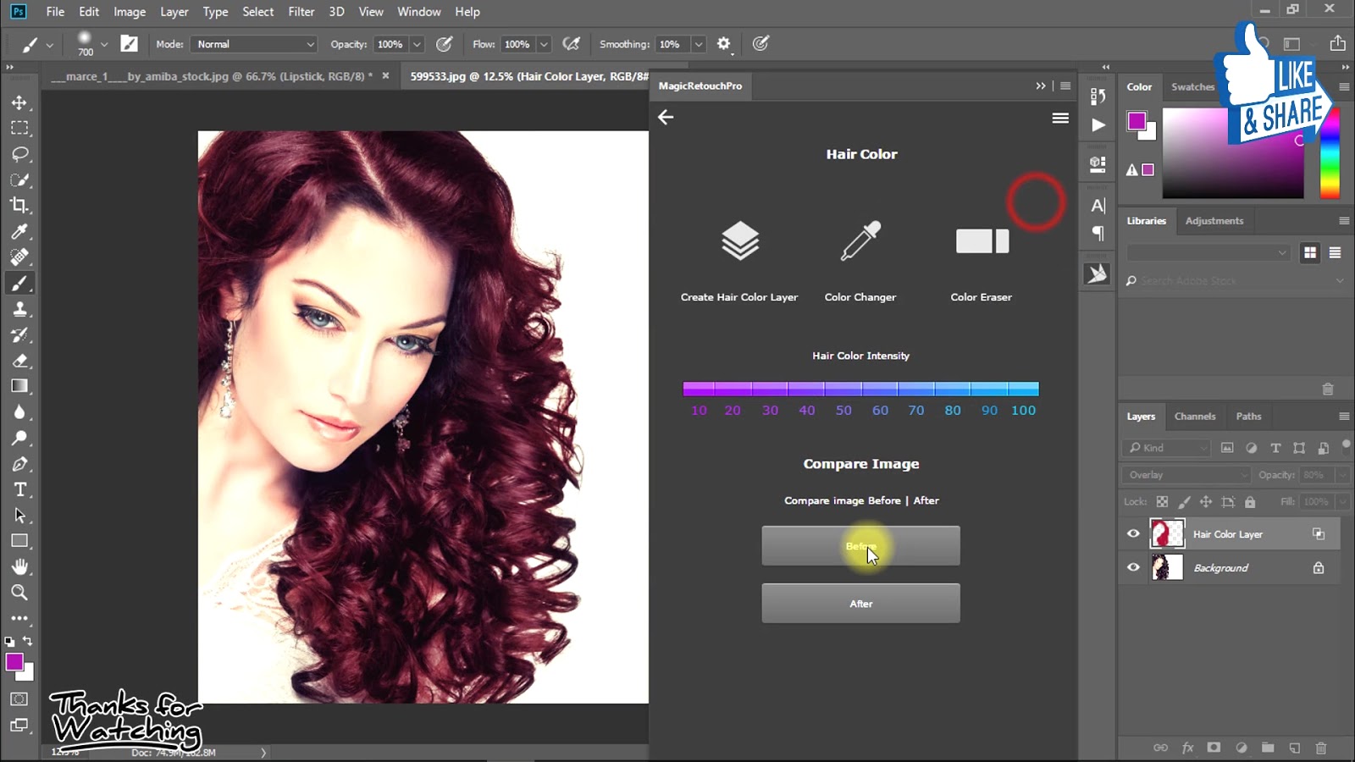Toggle the lock transparent pixels option
The width and height of the screenshot is (1355, 762).
click(x=1162, y=502)
